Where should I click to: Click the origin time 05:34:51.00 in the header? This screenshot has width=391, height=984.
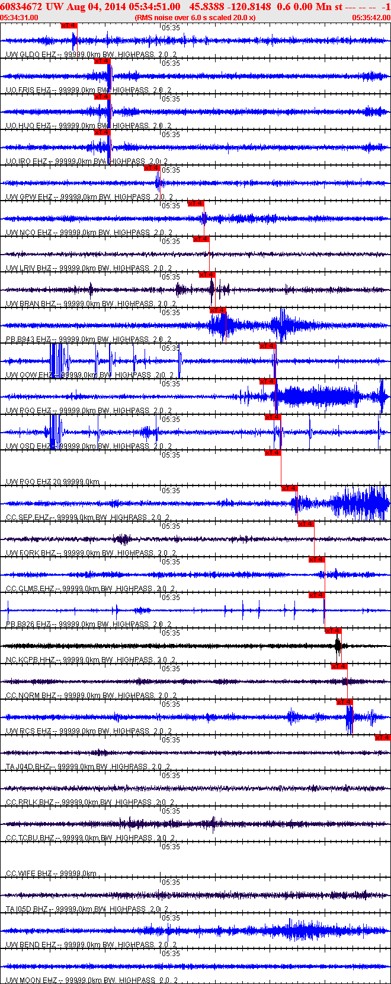[x=154, y=7]
